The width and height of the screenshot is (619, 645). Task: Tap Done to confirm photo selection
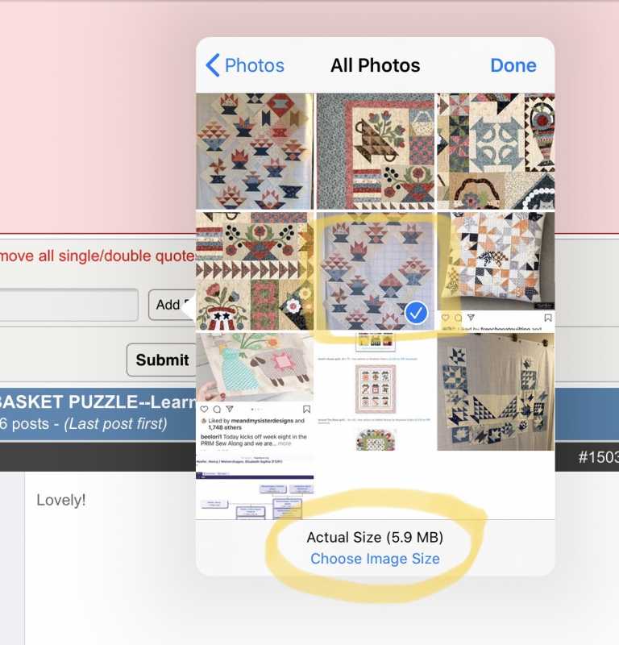click(513, 65)
